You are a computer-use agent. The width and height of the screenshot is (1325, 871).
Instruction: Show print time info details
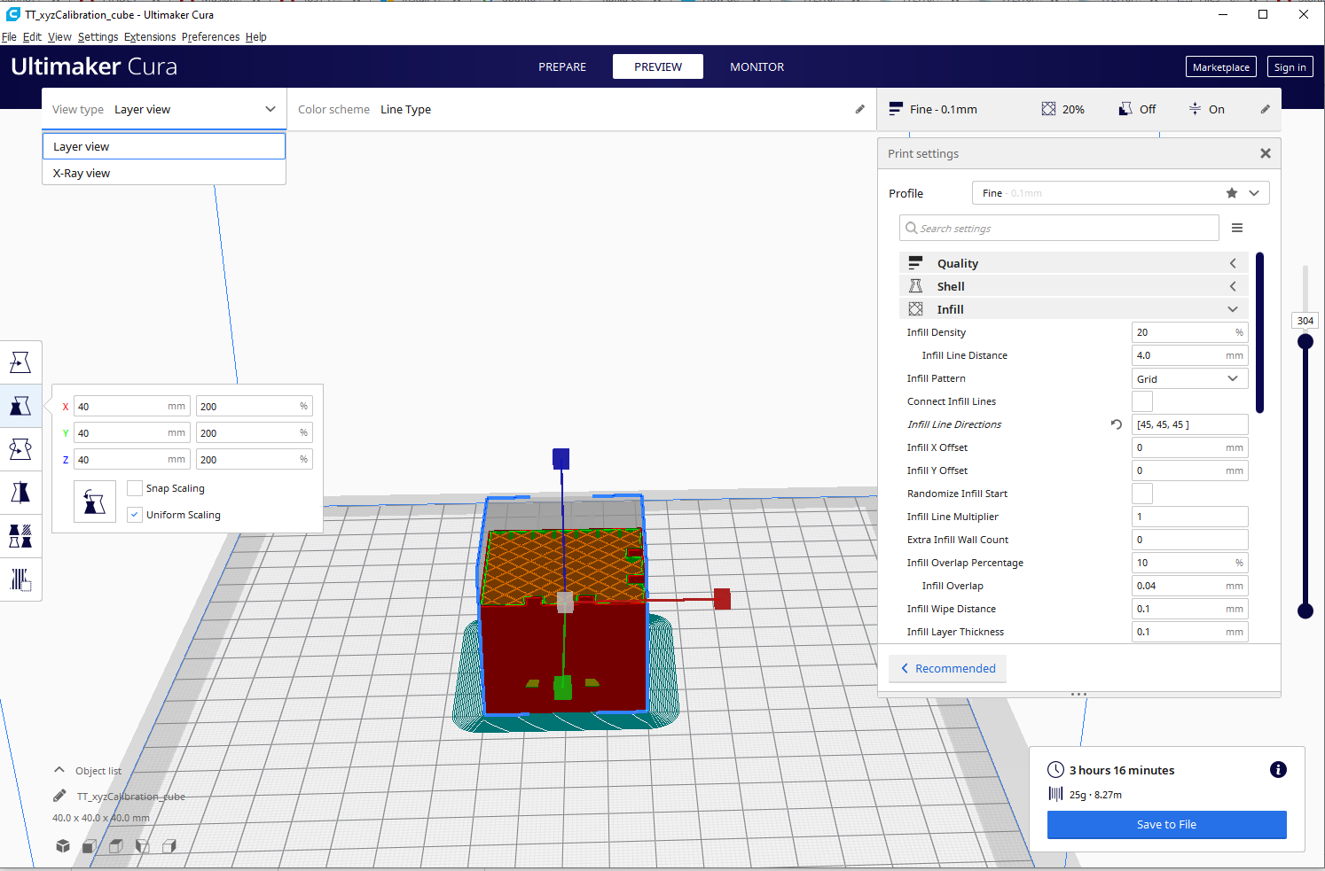[1278, 770]
